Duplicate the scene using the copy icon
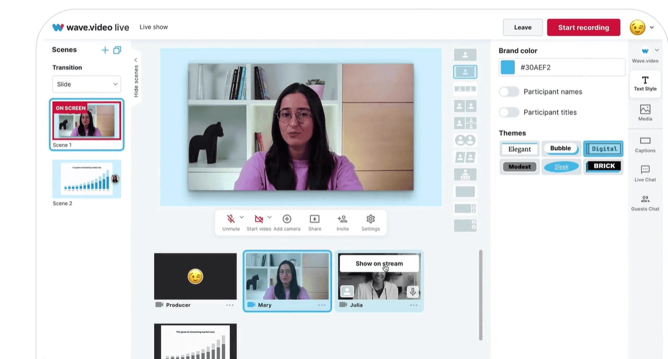The image size is (668, 359). pos(117,50)
